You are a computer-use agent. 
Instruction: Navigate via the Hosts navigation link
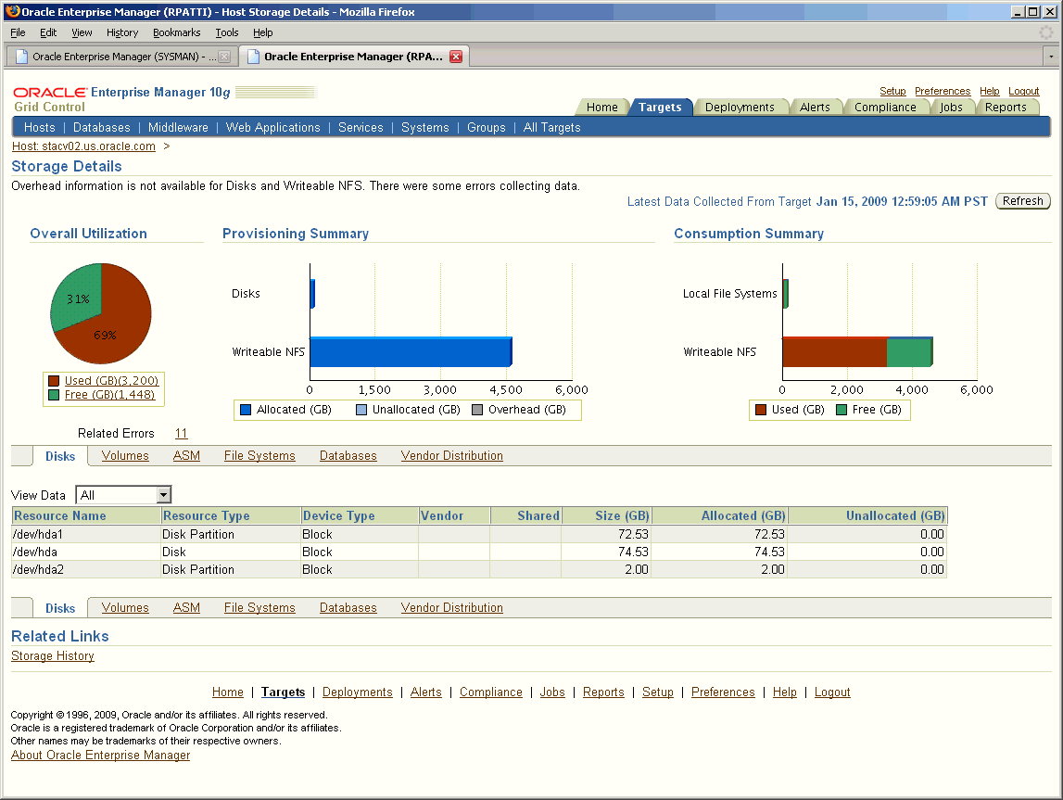tap(39, 127)
